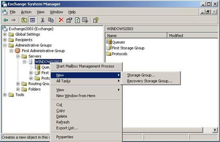Click the Tools folder icon in tree
Image resolution: width=220 pixels, height=142 pixels.
pos(11,95)
